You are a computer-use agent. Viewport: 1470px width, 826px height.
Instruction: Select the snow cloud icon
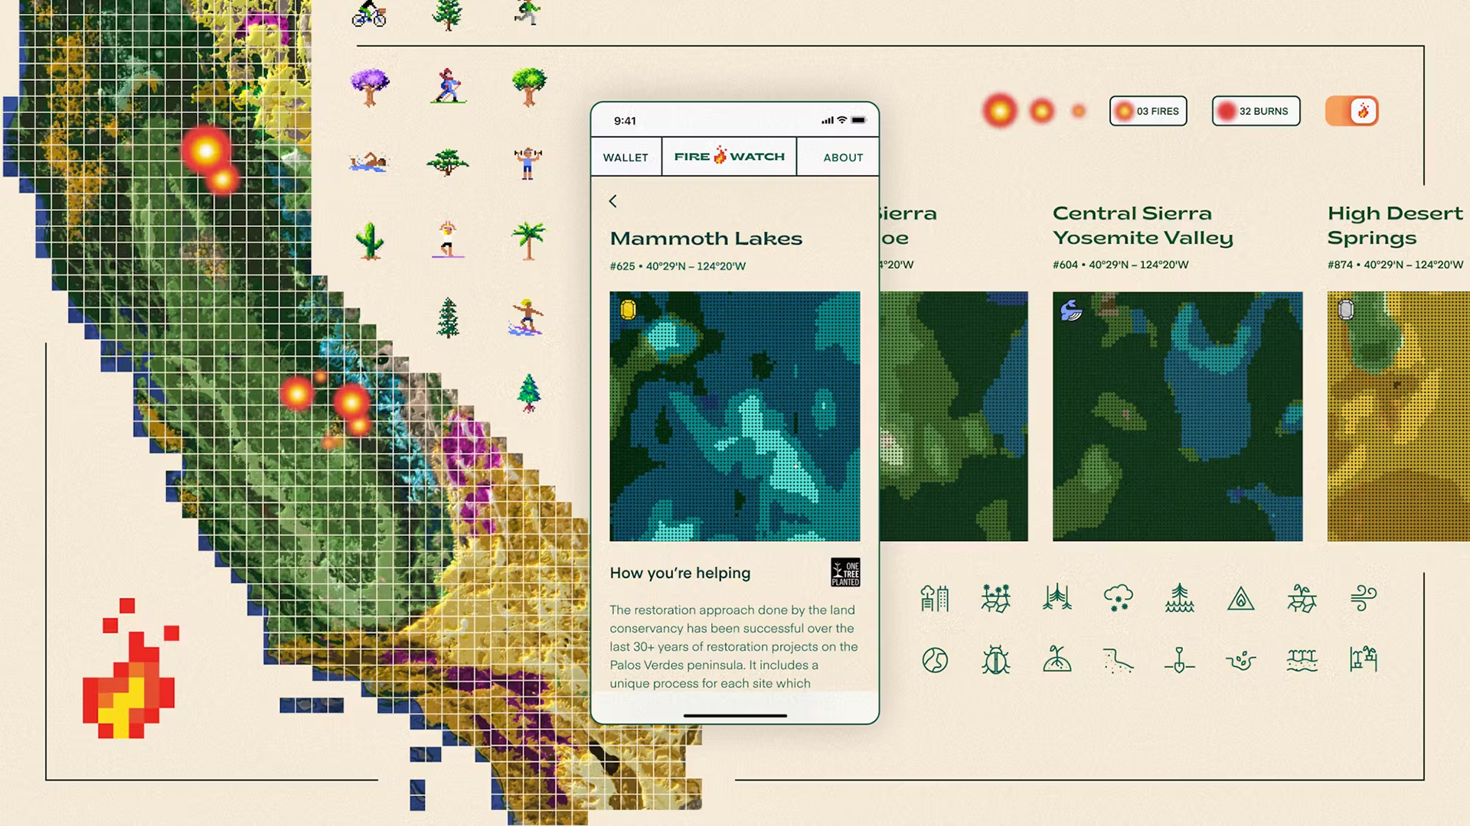pyautogui.click(x=1118, y=597)
